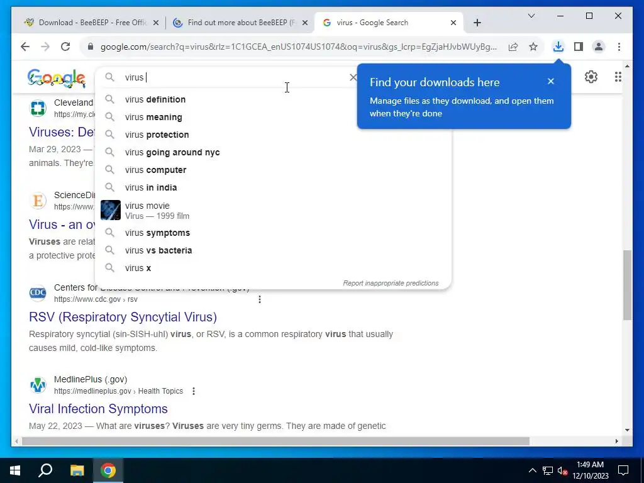This screenshot has width=644, height=483.
Task: Choose suggestion 'virus definition'
Action: click(273, 99)
